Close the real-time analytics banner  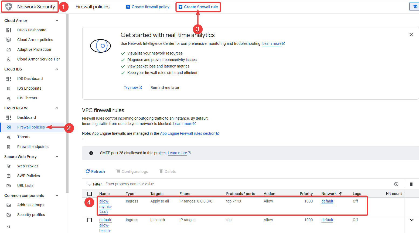pyautogui.click(x=411, y=35)
